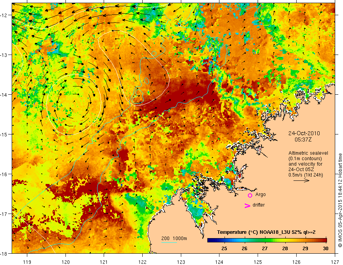
Task: Click the magenta drifter legend marker
Action: (x=248, y=205)
